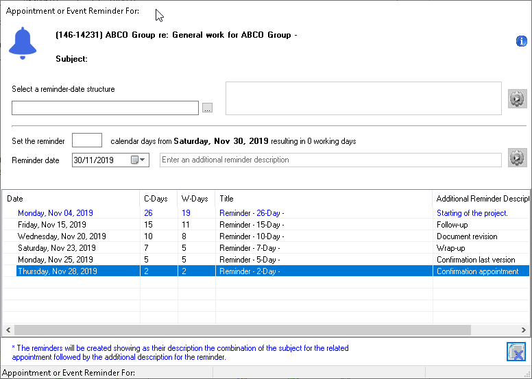Click the left arrow of the horizontal scrollbar
The image size is (532, 379).
coord(8,330)
